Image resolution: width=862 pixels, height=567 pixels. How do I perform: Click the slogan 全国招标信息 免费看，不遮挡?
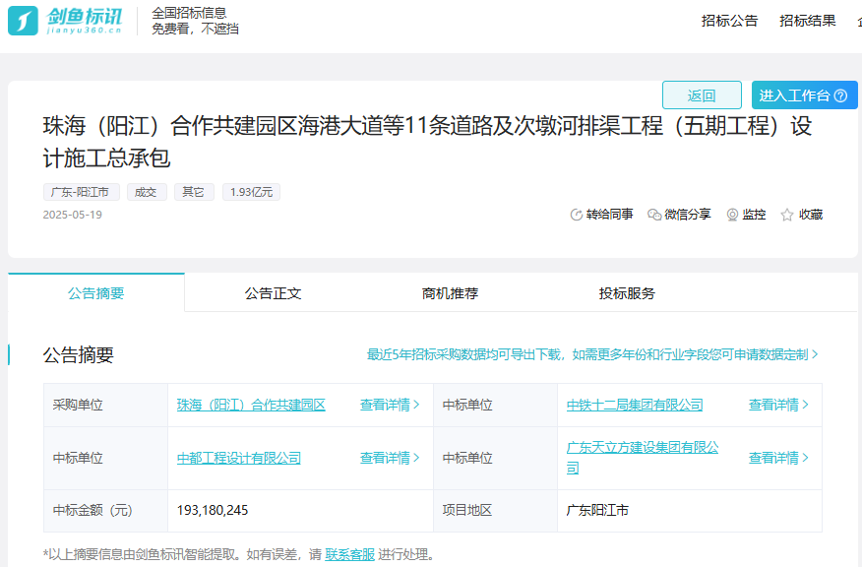tap(195, 21)
